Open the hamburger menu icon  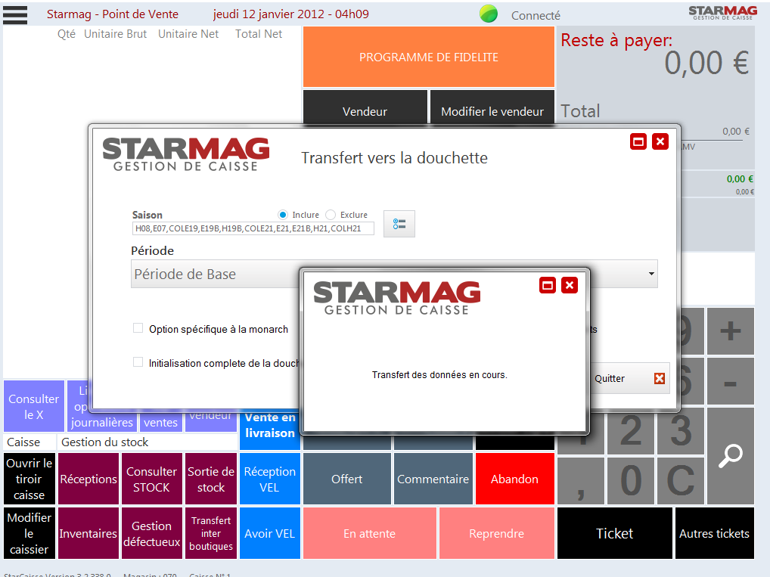15,14
